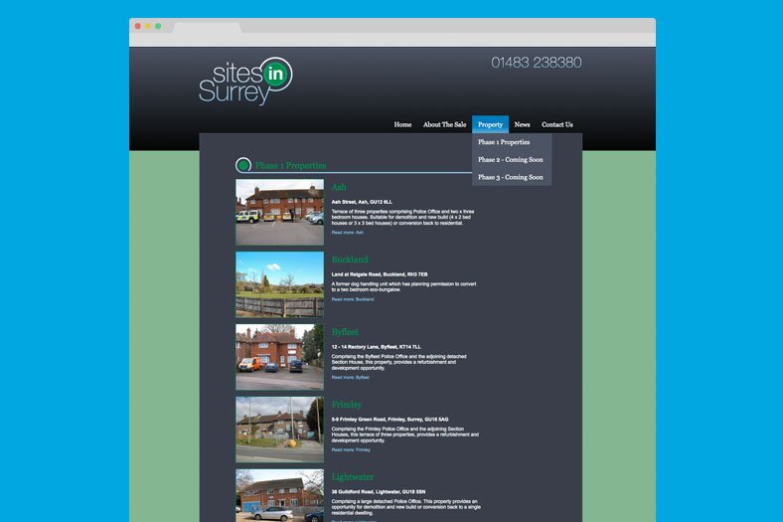Image resolution: width=783 pixels, height=522 pixels.
Task: Open the Home menu item
Action: click(x=402, y=125)
